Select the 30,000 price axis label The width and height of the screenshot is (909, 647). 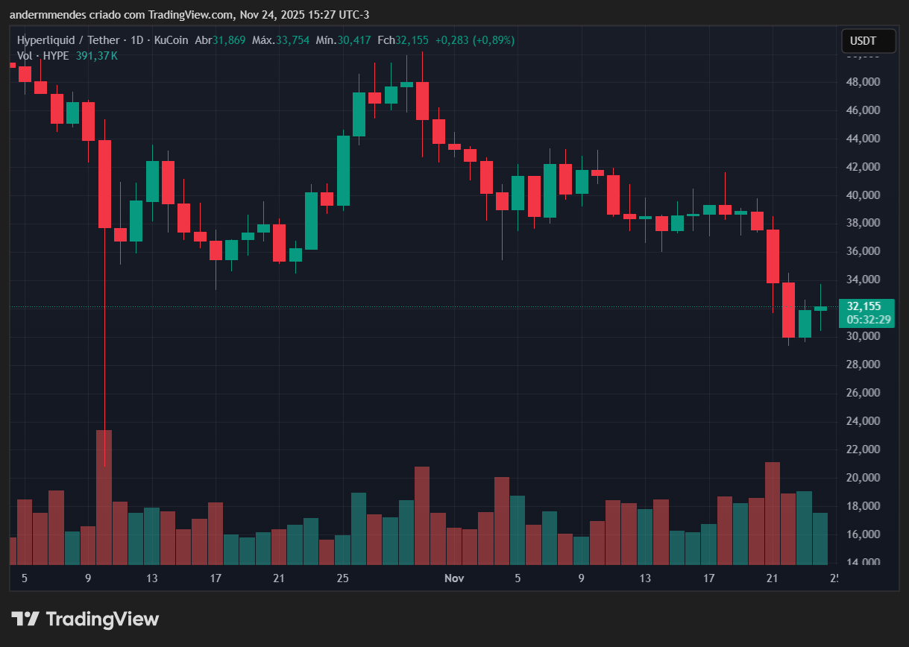pyautogui.click(x=864, y=336)
